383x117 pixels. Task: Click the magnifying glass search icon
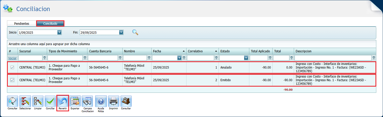pos(135,32)
